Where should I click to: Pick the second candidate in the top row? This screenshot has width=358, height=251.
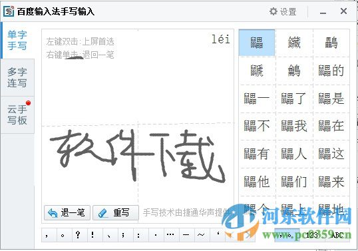coord(293,43)
